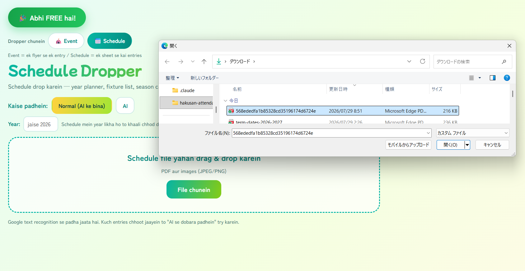Sort by the 更新日時 column header
Image resolution: width=525 pixels, height=271 pixels.
pos(338,89)
